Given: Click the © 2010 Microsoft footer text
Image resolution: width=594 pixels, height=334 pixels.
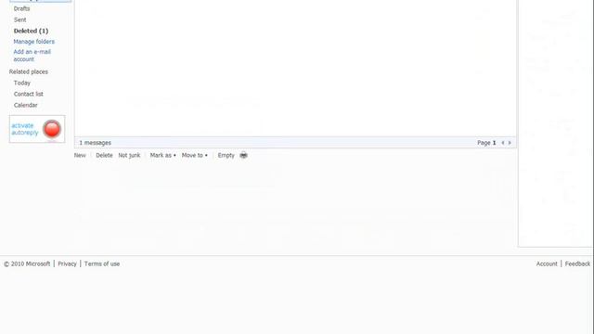Looking at the screenshot, I should (27, 263).
